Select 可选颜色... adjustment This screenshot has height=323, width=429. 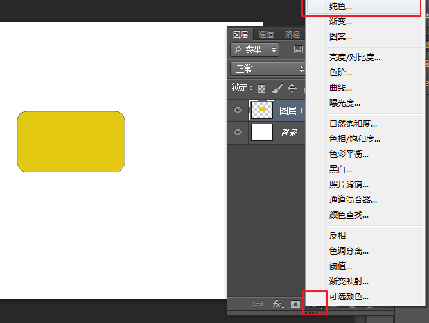(349, 297)
